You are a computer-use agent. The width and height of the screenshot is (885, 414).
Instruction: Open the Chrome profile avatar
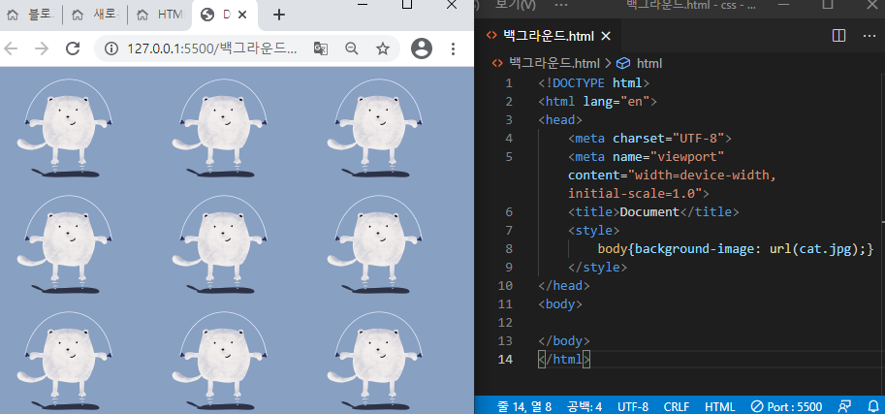tap(421, 48)
